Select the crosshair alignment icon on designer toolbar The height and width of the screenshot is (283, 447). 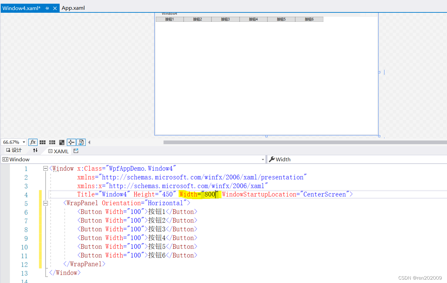tap(71, 142)
